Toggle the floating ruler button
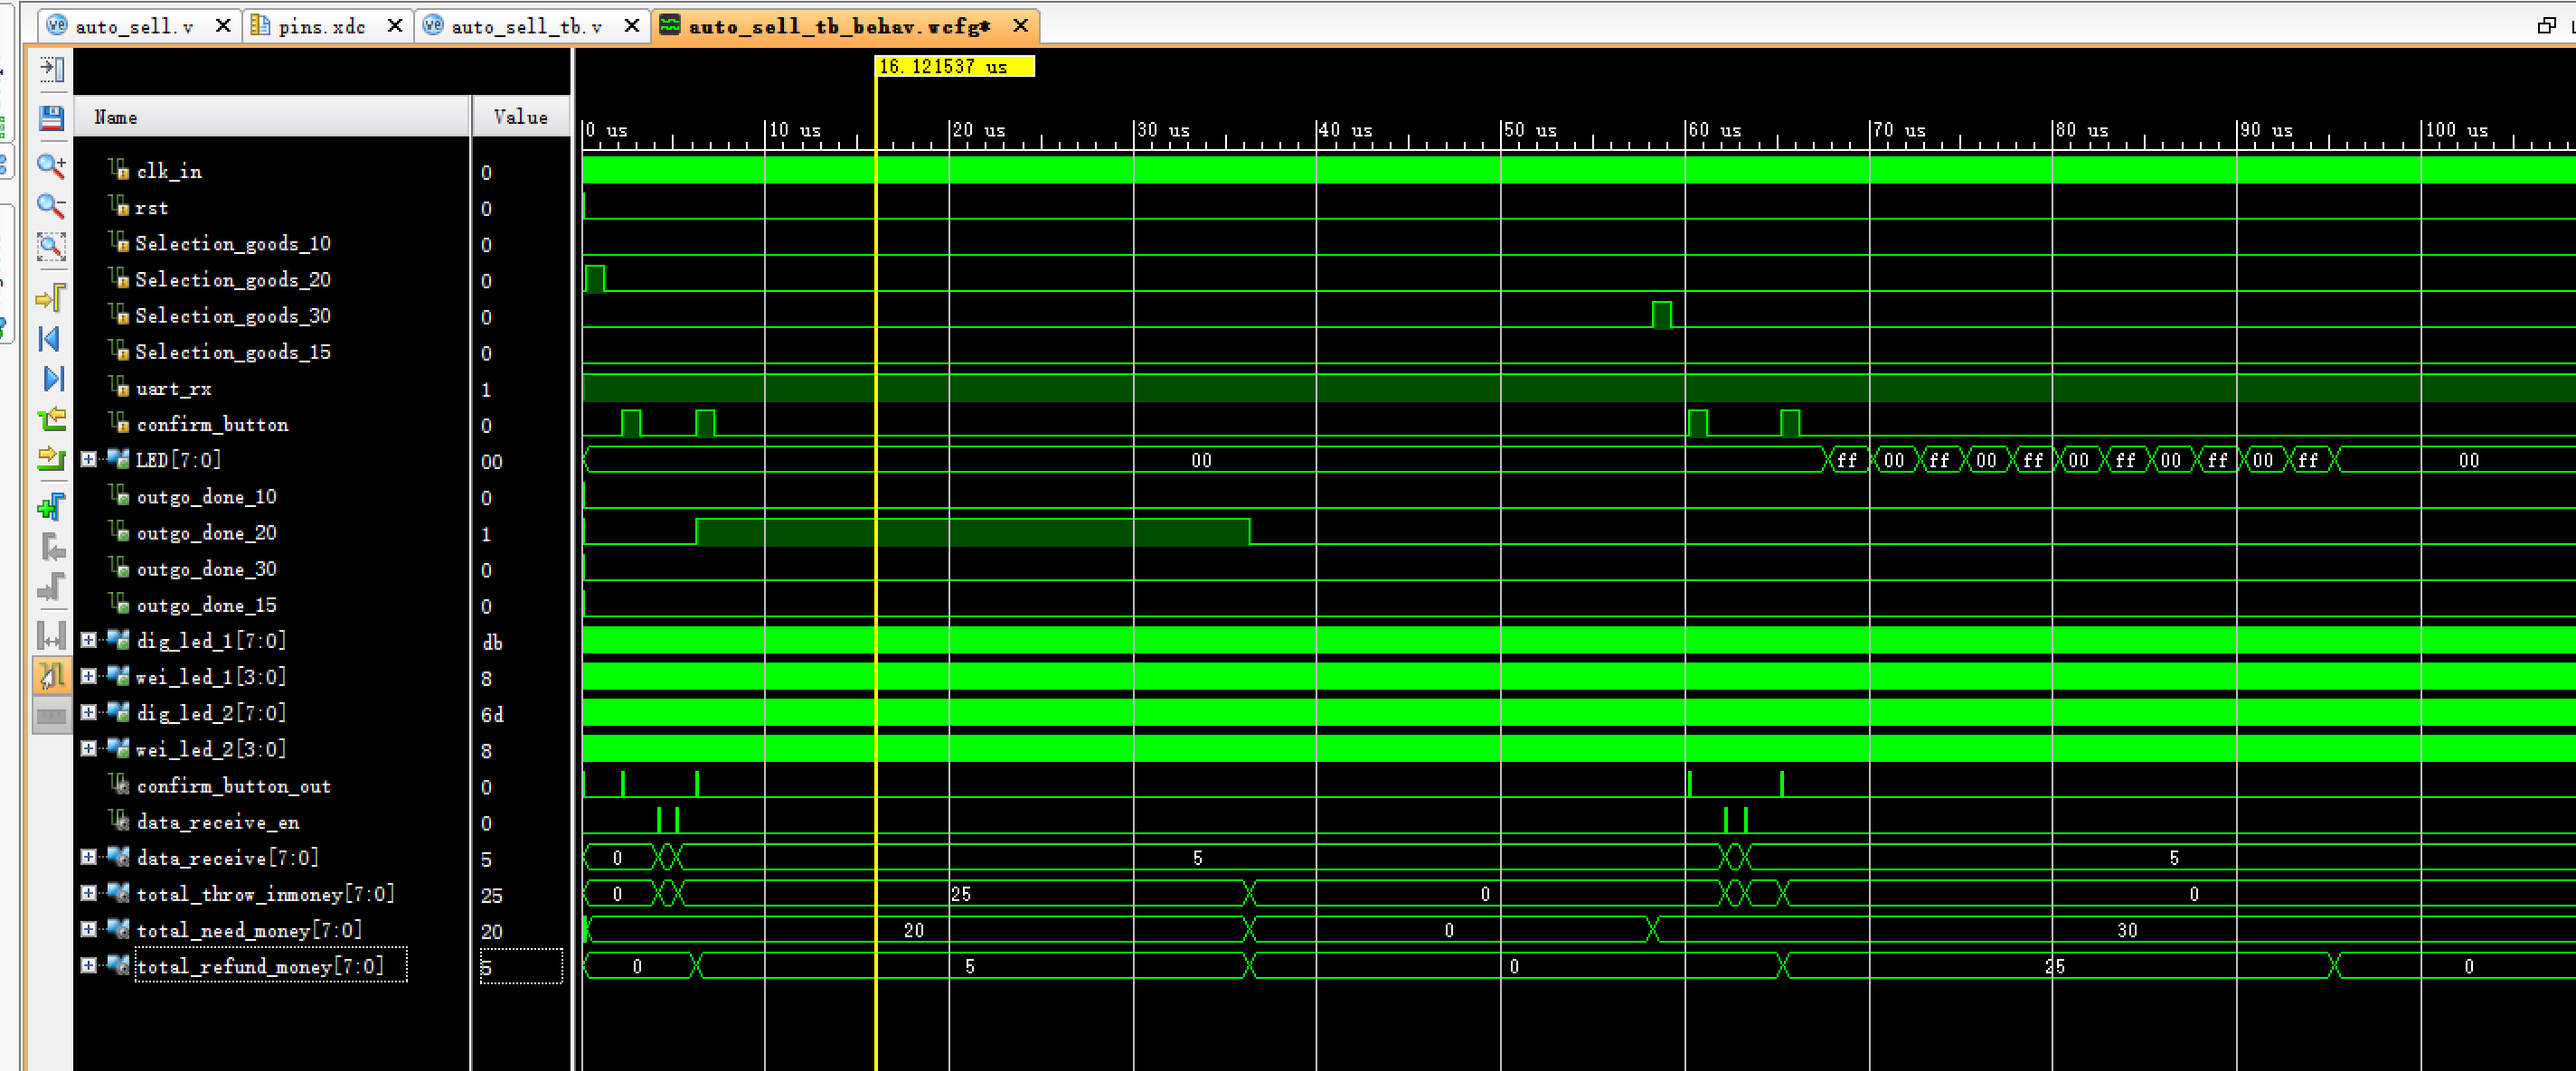The width and height of the screenshot is (2576, 1071). pos(51,715)
